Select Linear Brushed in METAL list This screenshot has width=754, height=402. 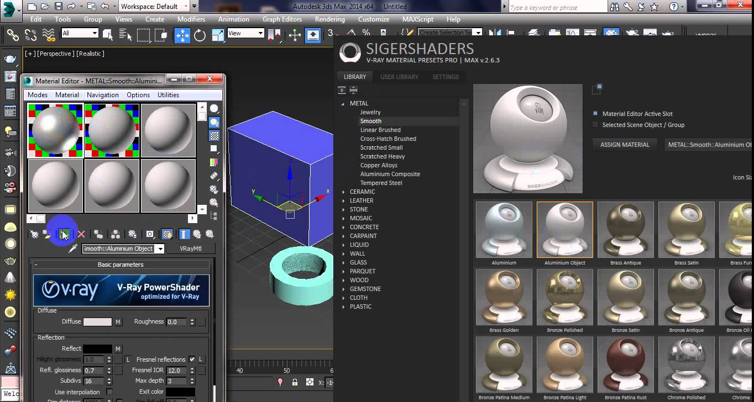click(380, 130)
